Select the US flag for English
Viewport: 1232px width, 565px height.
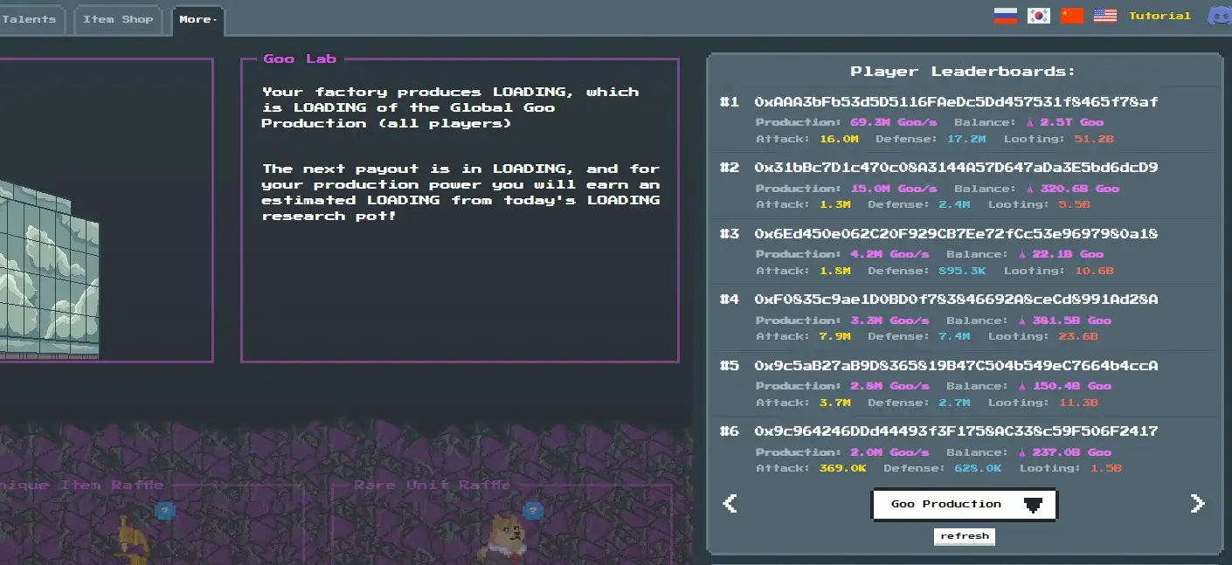(x=1105, y=16)
